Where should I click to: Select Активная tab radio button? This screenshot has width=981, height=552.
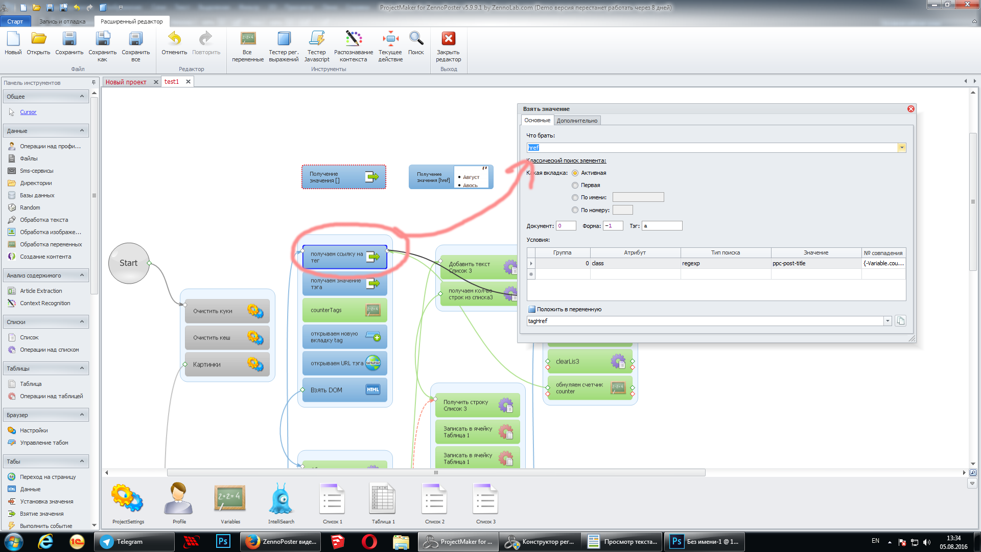click(575, 173)
